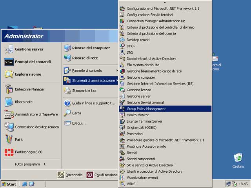Select Servizi componenti entry
The height and width of the screenshot is (188, 251).
coord(165,159)
